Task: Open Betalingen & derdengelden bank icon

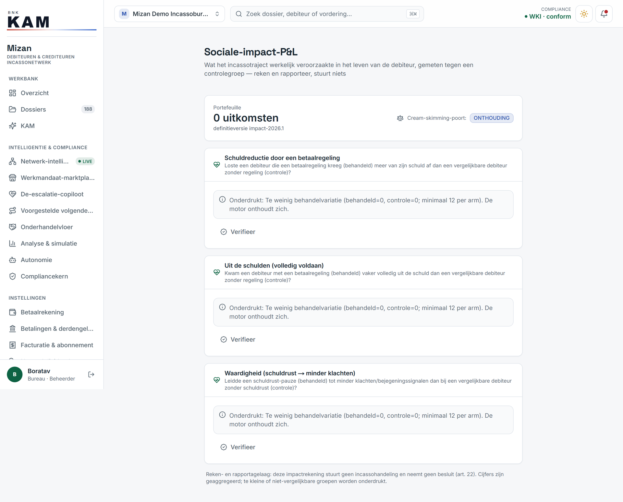Action: [12, 329]
